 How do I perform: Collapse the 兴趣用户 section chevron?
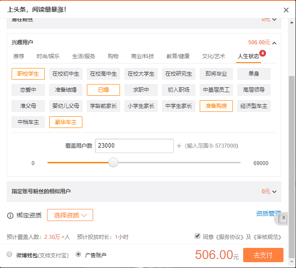pos(275,43)
